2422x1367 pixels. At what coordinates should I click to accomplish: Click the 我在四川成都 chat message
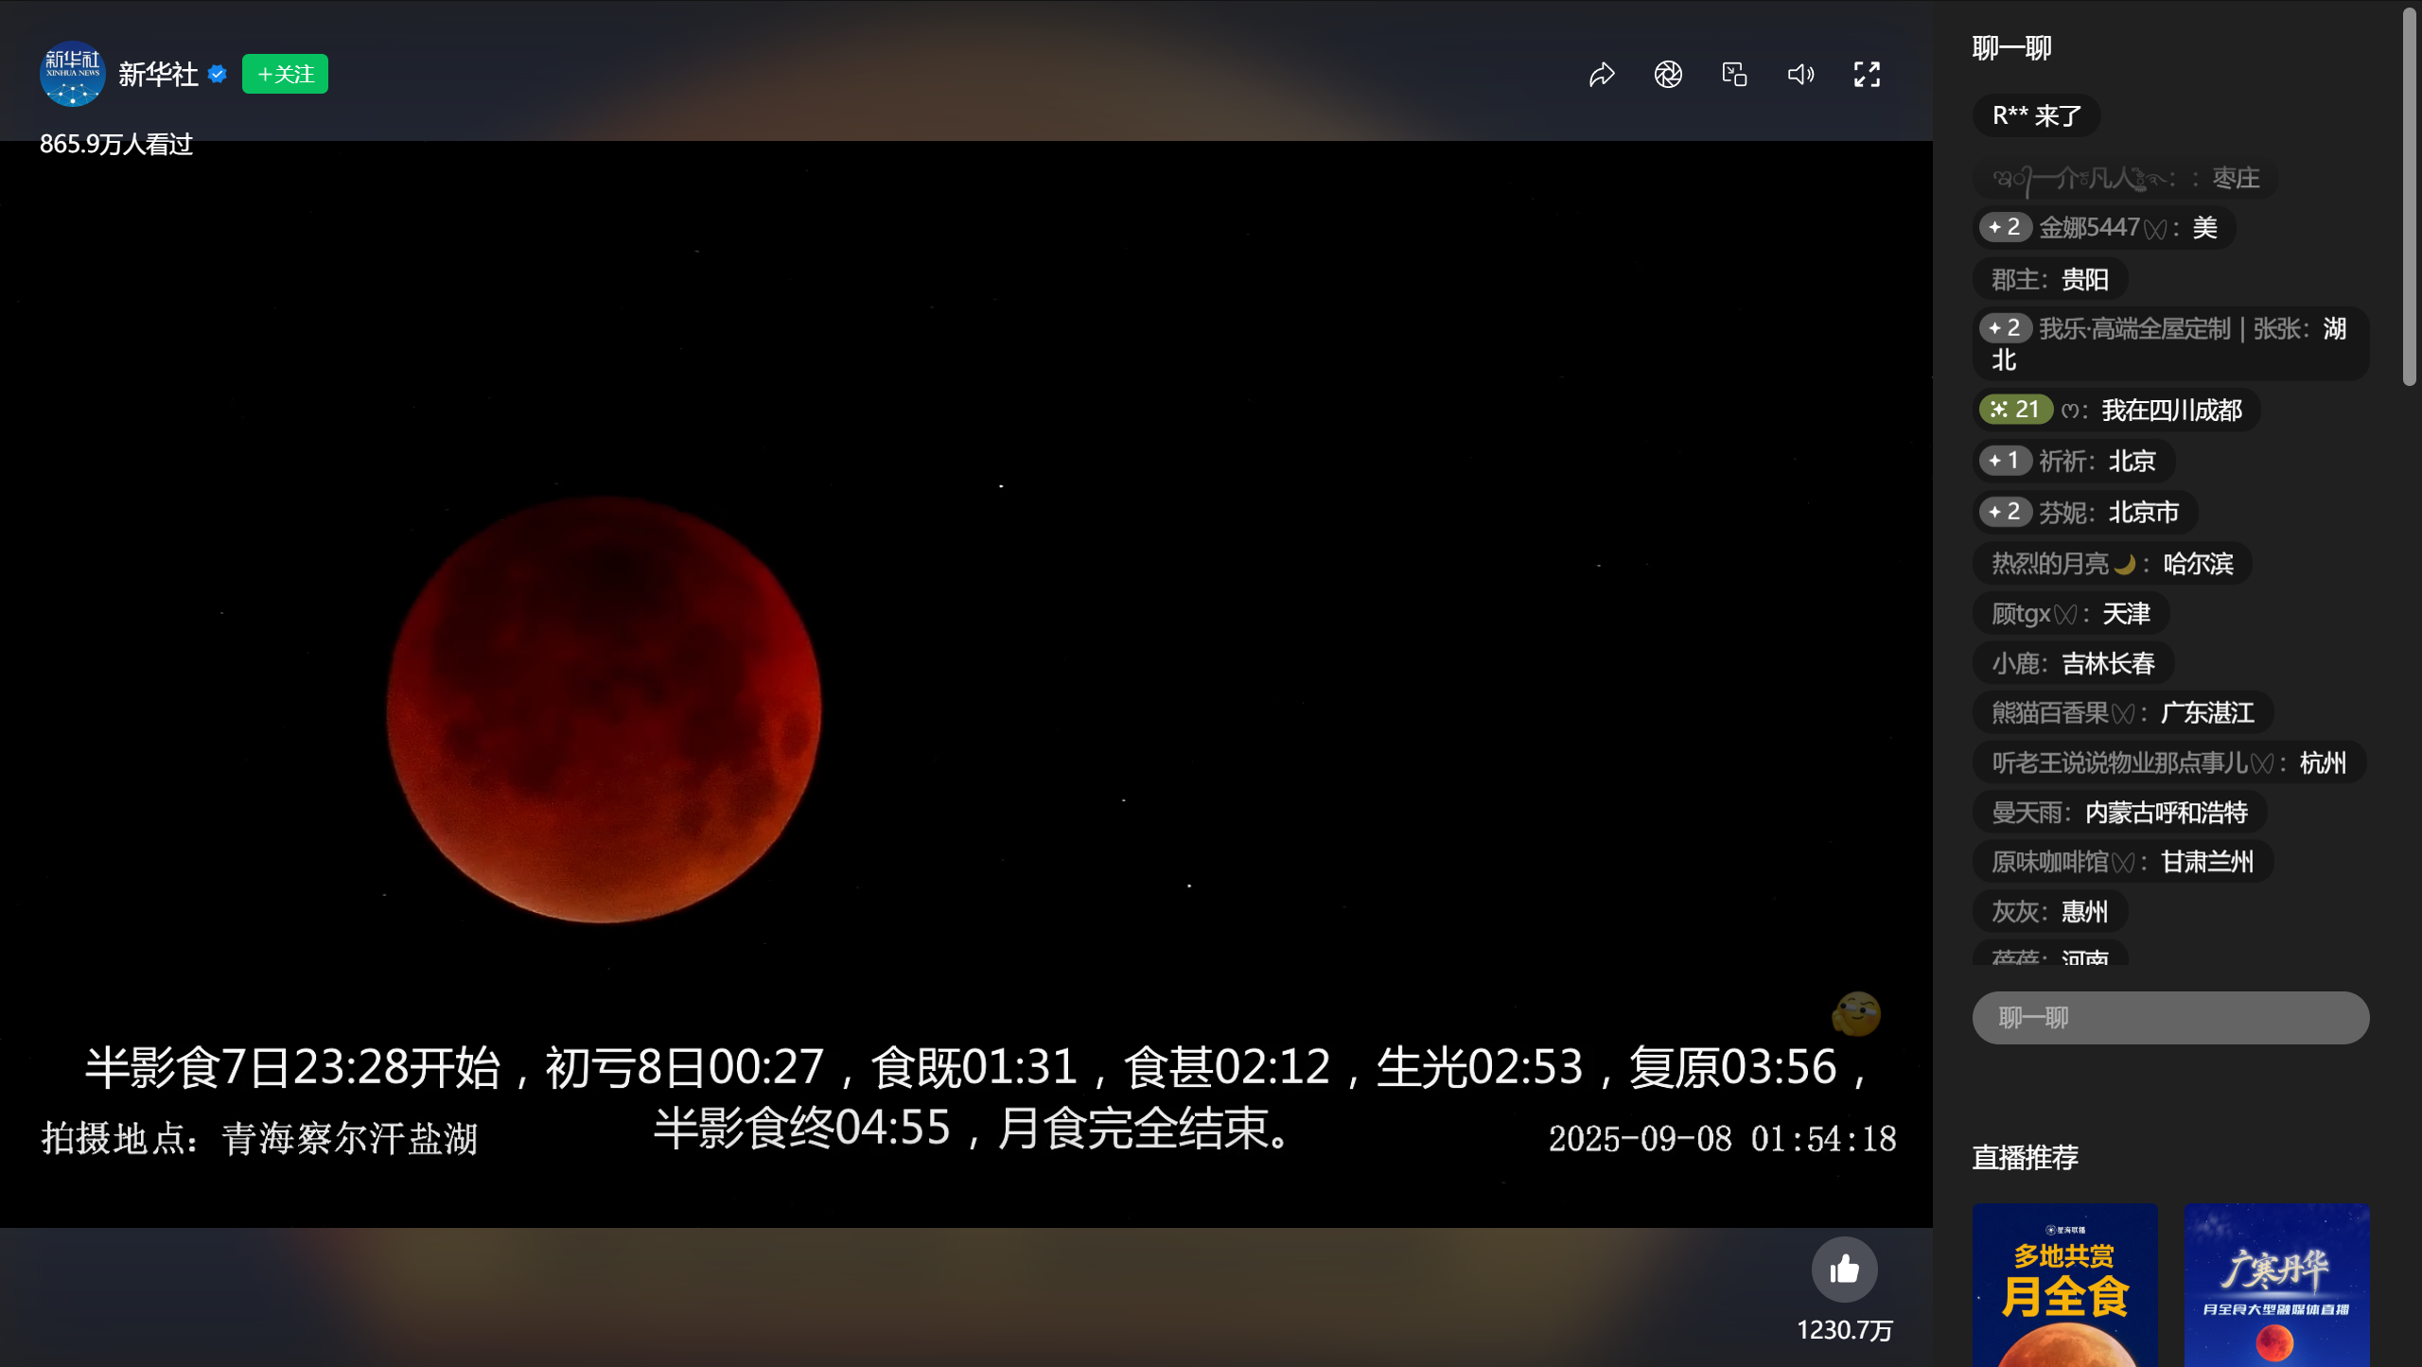click(x=2170, y=410)
